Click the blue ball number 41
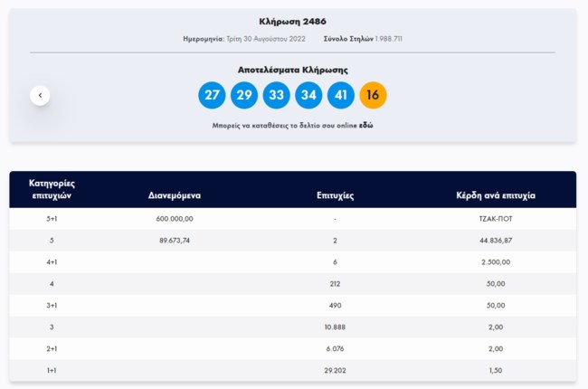The image size is (588, 389). [340, 95]
